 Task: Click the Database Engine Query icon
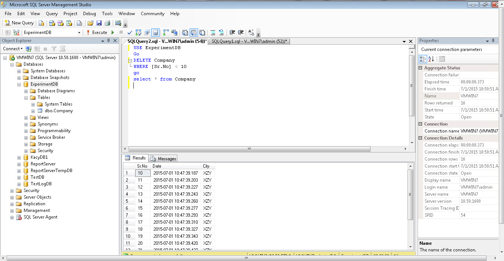(41, 23)
